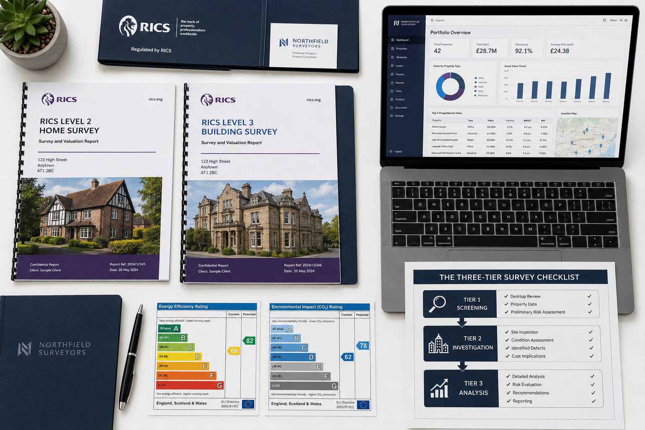Screen dimensions: 645x430
Task: Expand the chevron beside Reports in the sidebar
Action: pos(421,83)
